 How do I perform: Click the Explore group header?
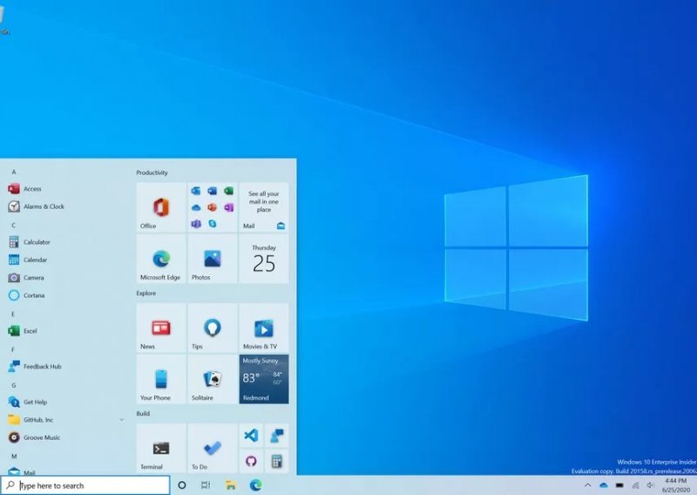point(146,293)
